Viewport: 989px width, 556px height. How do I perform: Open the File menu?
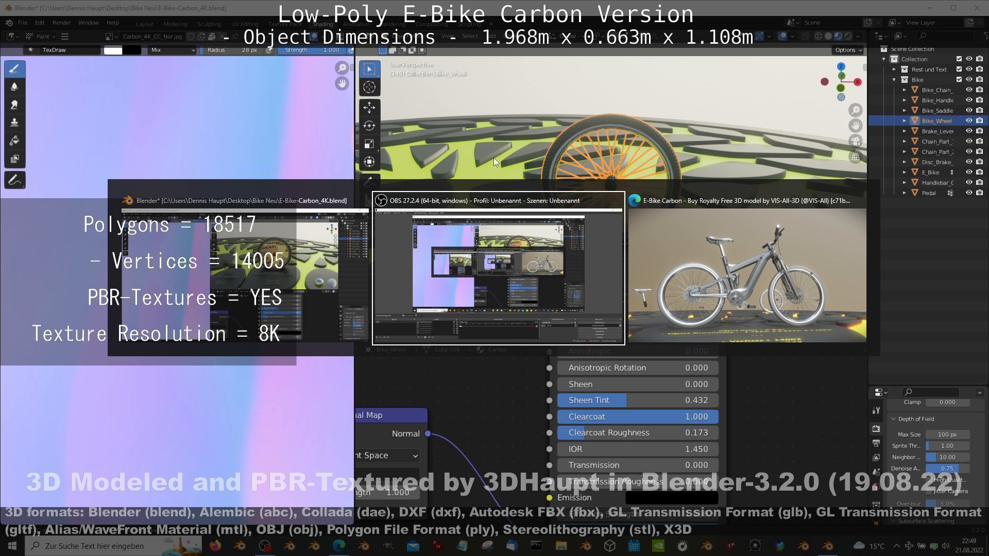[x=23, y=23]
